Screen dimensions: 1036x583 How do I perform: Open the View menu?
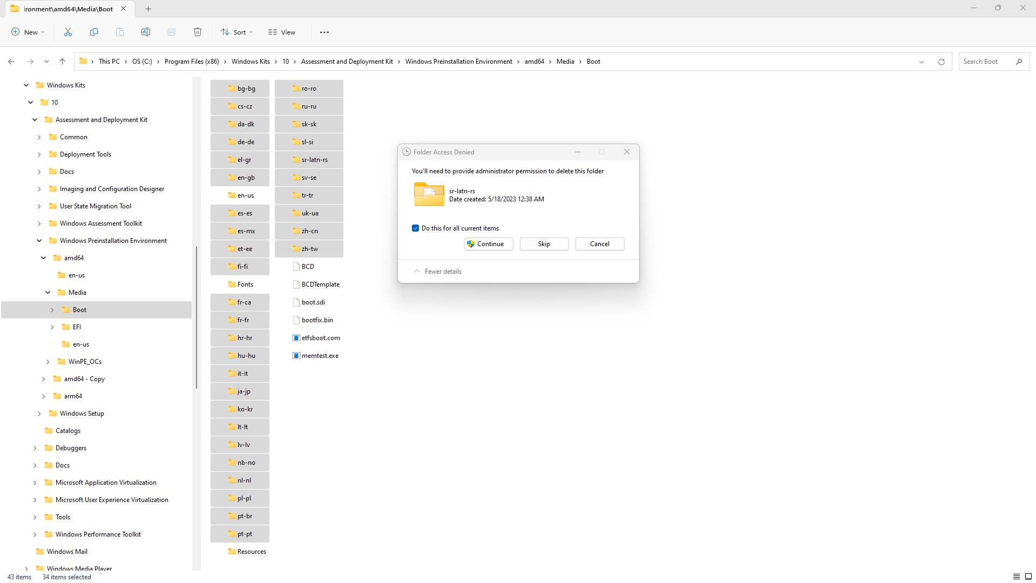[282, 32]
